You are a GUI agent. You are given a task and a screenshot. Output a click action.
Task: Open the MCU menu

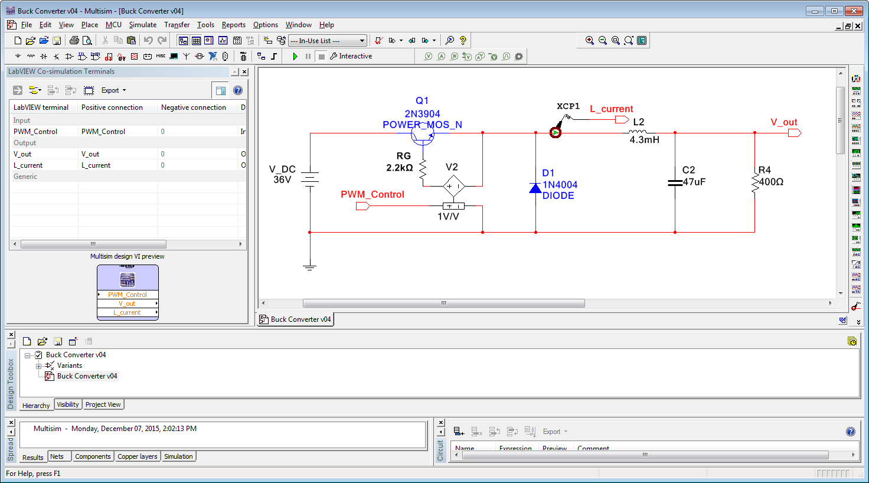pyautogui.click(x=113, y=25)
